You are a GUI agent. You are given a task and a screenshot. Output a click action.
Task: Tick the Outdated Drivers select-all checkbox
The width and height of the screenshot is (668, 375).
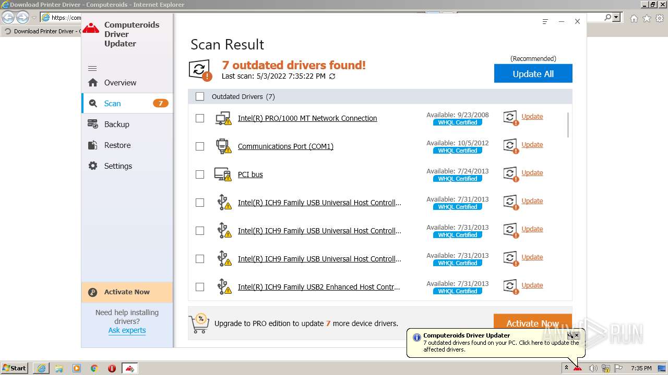coord(200,96)
